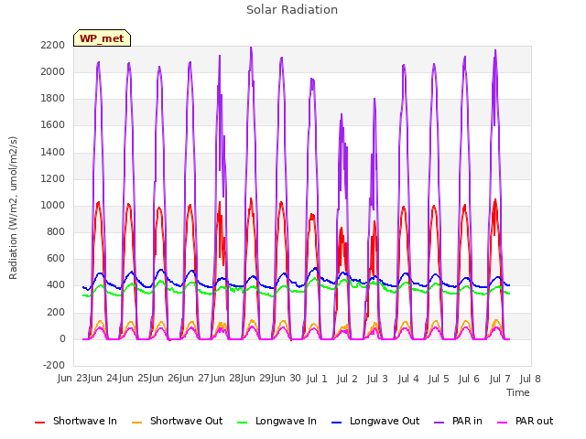Click the 1600 y-axis tick label
The width and height of the screenshot is (586, 439).
point(53,125)
